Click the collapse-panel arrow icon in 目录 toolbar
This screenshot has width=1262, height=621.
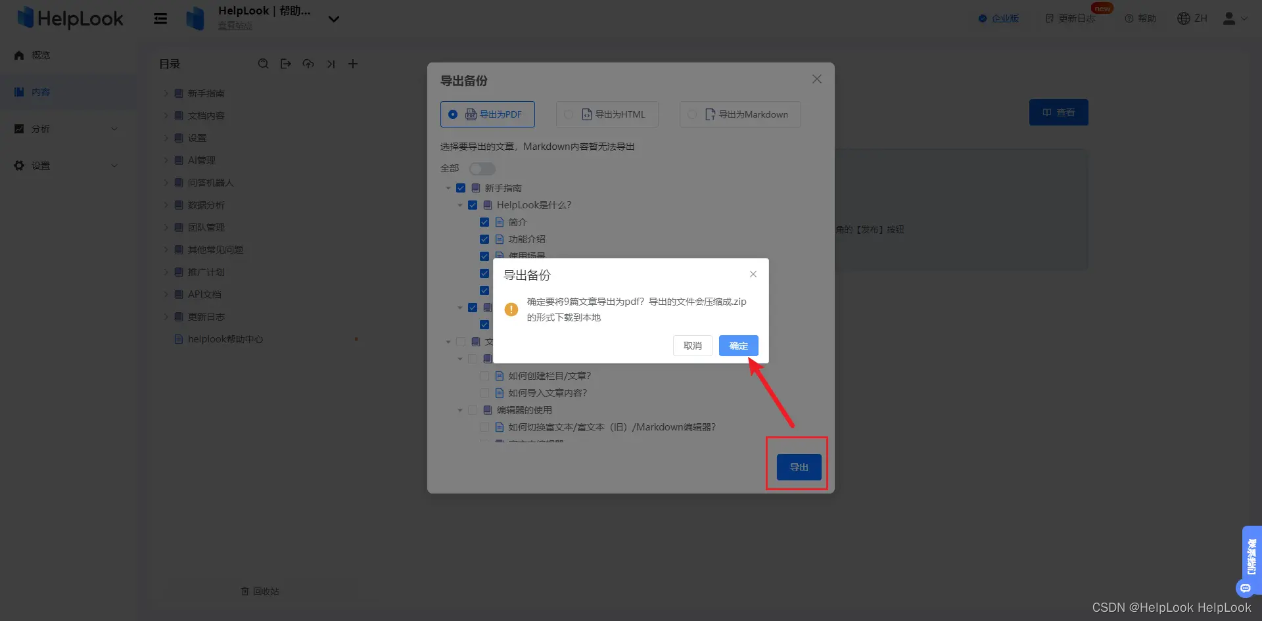pyautogui.click(x=331, y=64)
